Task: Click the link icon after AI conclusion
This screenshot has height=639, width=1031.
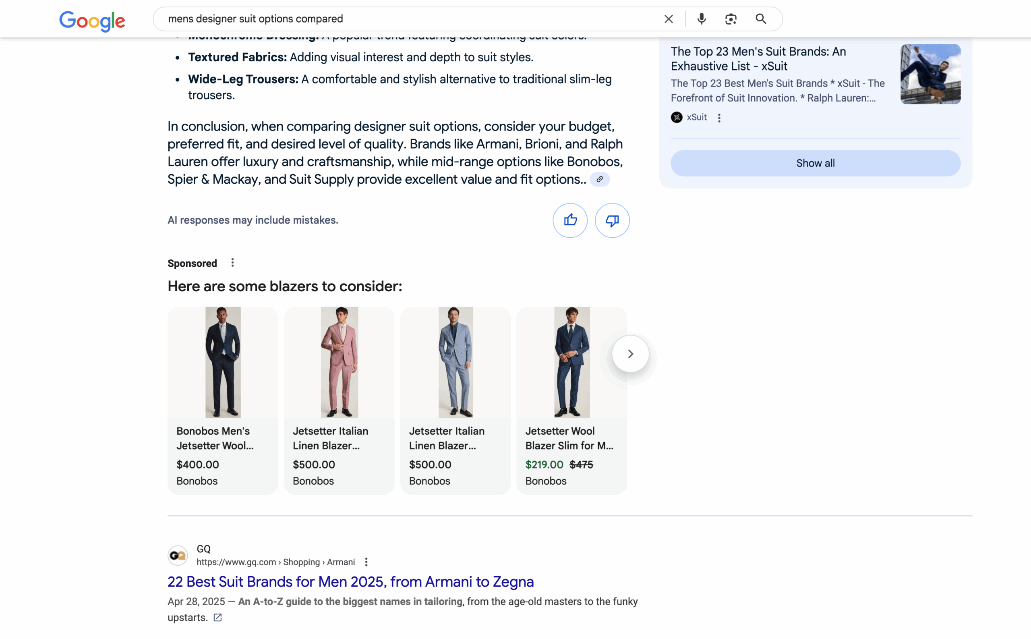Action: (x=599, y=179)
